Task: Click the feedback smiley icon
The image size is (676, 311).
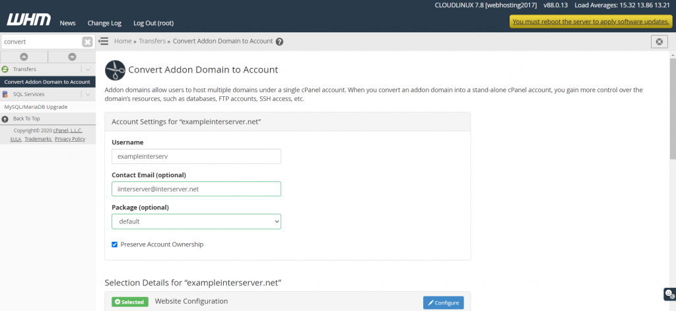Action: tap(669, 294)
